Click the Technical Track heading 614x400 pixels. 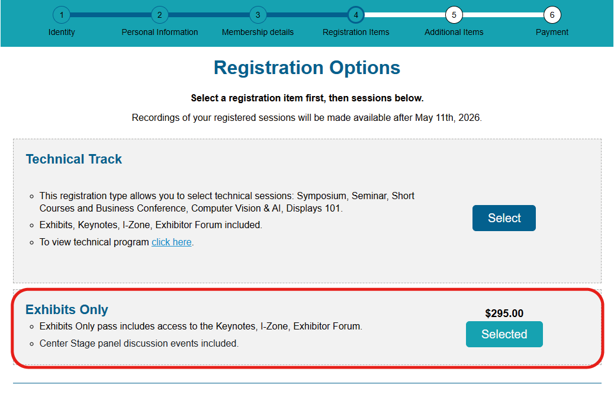pyautogui.click(x=74, y=159)
